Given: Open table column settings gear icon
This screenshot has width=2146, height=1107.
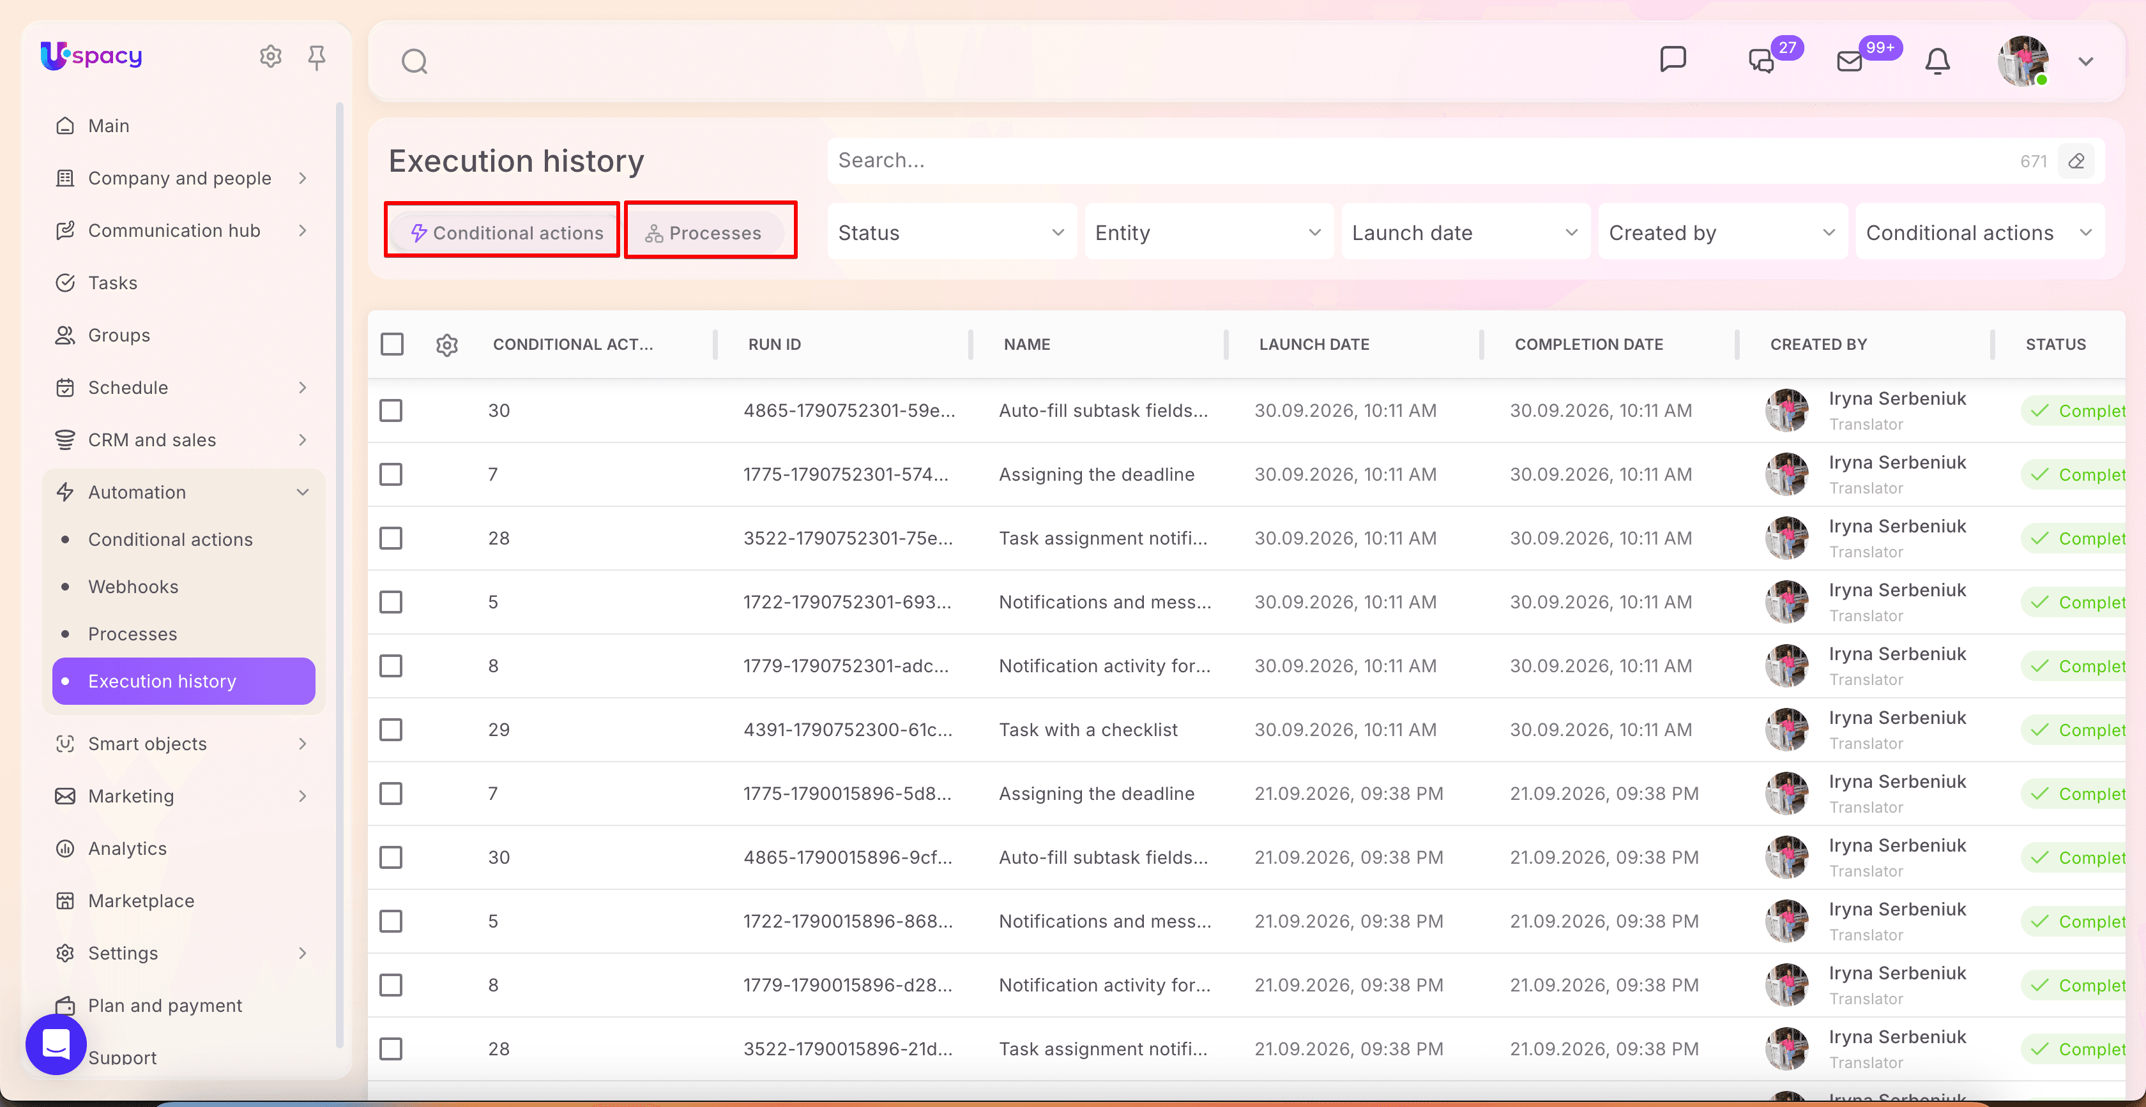Looking at the screenshot, I should 447,345.
